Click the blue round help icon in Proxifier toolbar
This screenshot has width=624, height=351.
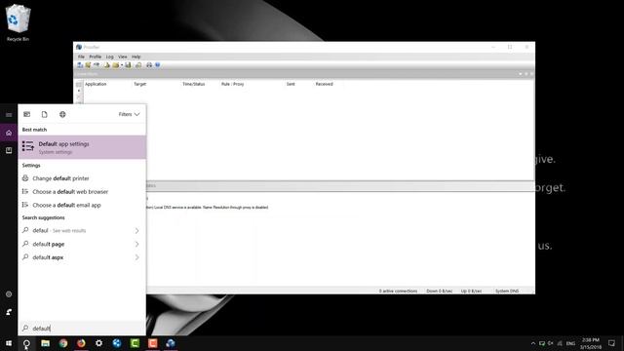158,65
